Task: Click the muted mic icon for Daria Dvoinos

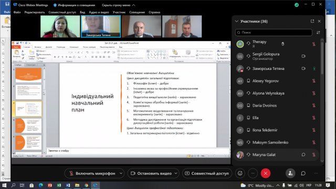Action: tap(314, 106)
